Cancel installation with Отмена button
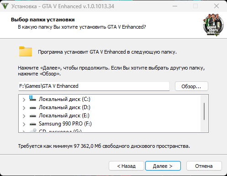The height and width of the screenshot is (176, 227). point(204,166)
